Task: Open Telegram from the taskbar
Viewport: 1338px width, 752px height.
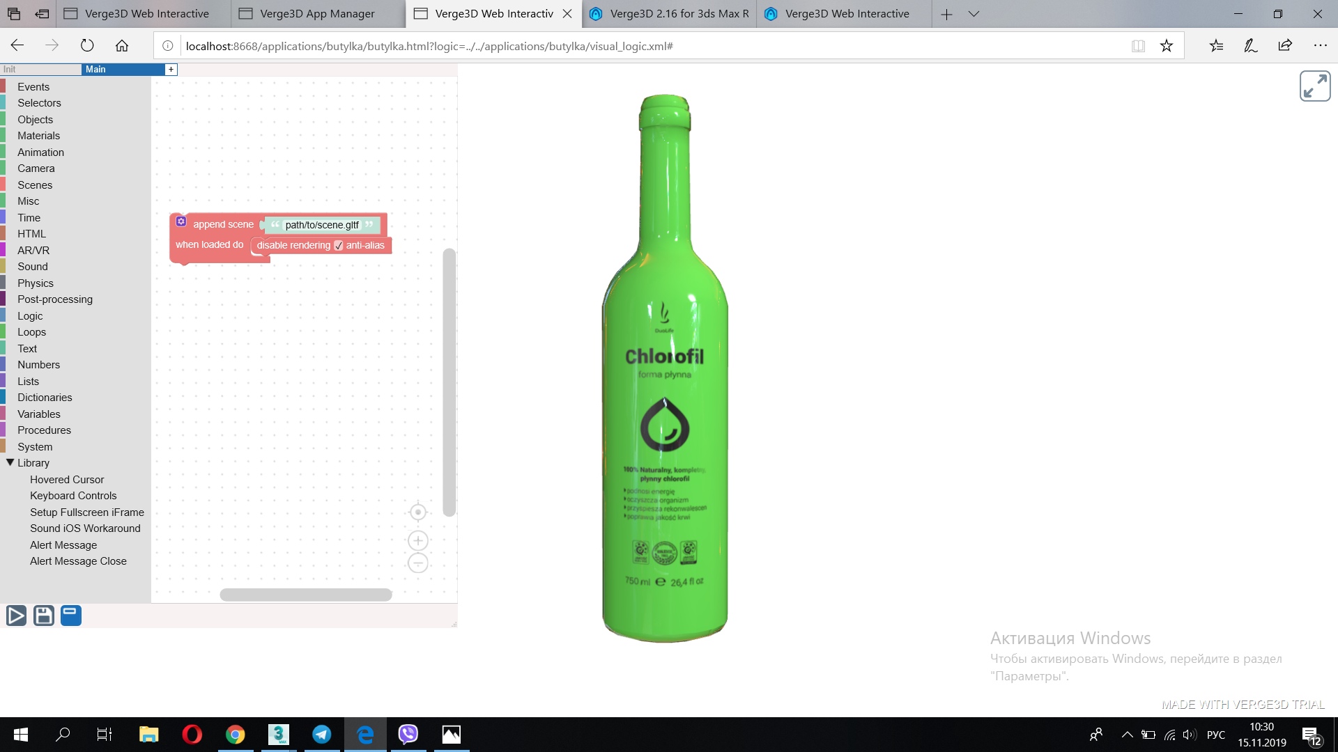Action: 322,735
